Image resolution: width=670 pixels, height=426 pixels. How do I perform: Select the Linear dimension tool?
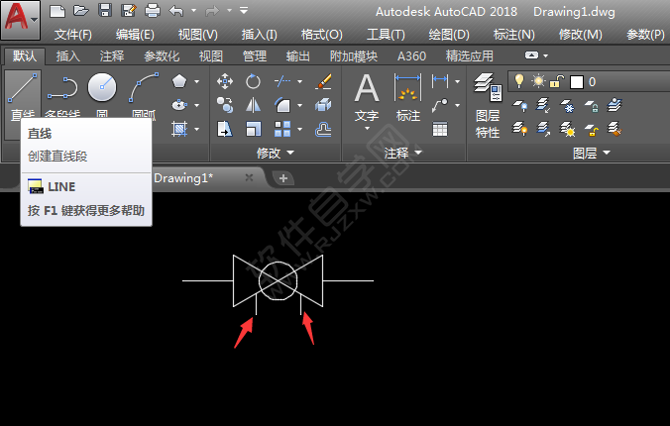pos(440,80)
